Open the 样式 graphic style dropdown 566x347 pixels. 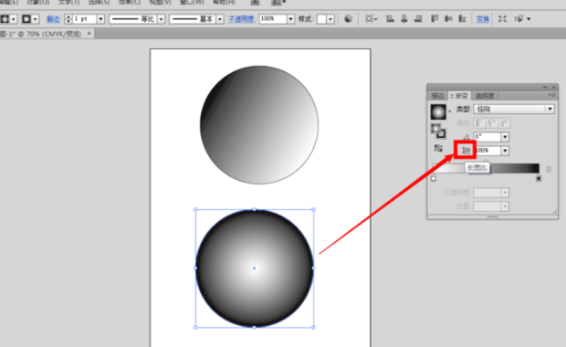(x=330, y=19)
